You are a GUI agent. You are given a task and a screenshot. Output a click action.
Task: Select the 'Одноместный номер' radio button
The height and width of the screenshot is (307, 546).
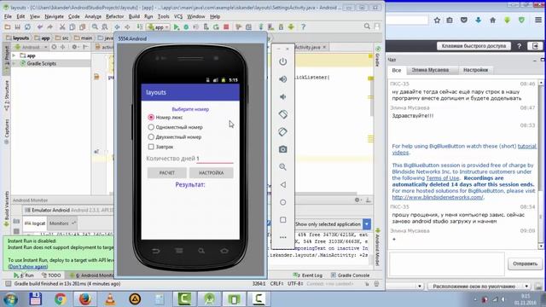pos(151,127)
